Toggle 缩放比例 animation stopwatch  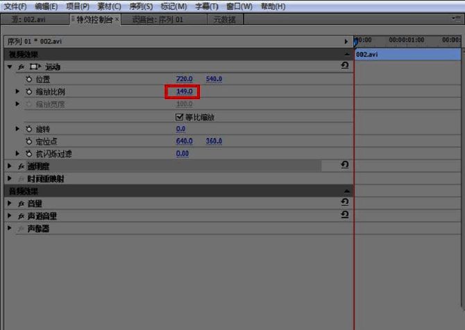point(28,92)
